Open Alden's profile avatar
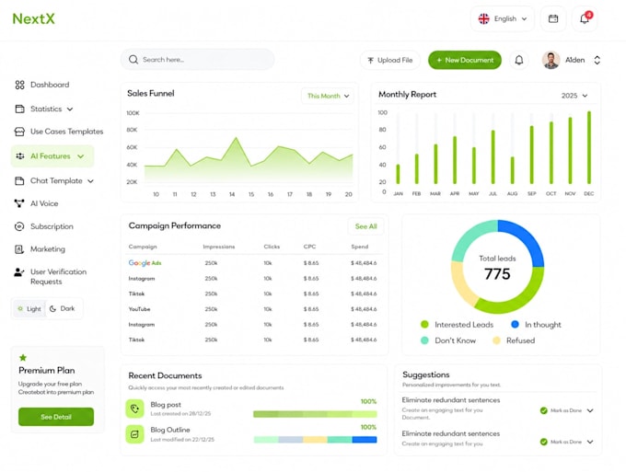Screen dimensions: 626x472 pyautogui.click(x=551, y=60)
